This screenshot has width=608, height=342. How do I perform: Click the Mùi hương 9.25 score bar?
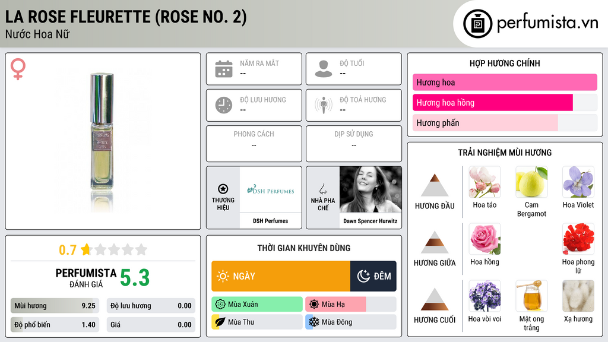[x=55, y=306]
